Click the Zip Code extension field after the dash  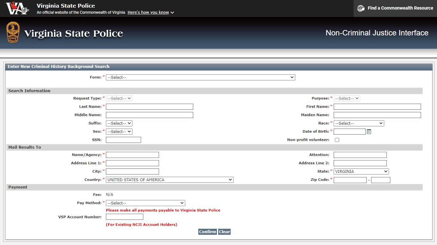[x=381, y=180]
